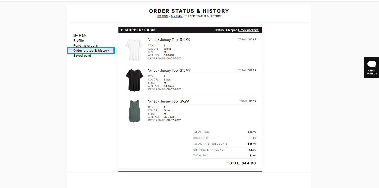Select My H&M in sidebar menu

80,36
